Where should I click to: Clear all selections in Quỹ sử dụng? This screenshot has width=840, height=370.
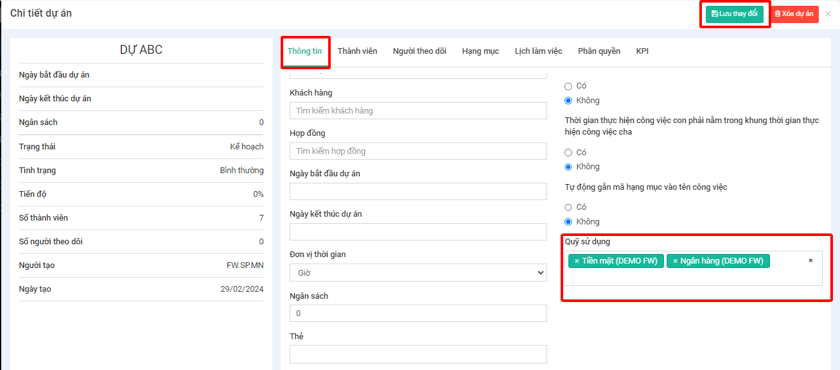point(810,260)
